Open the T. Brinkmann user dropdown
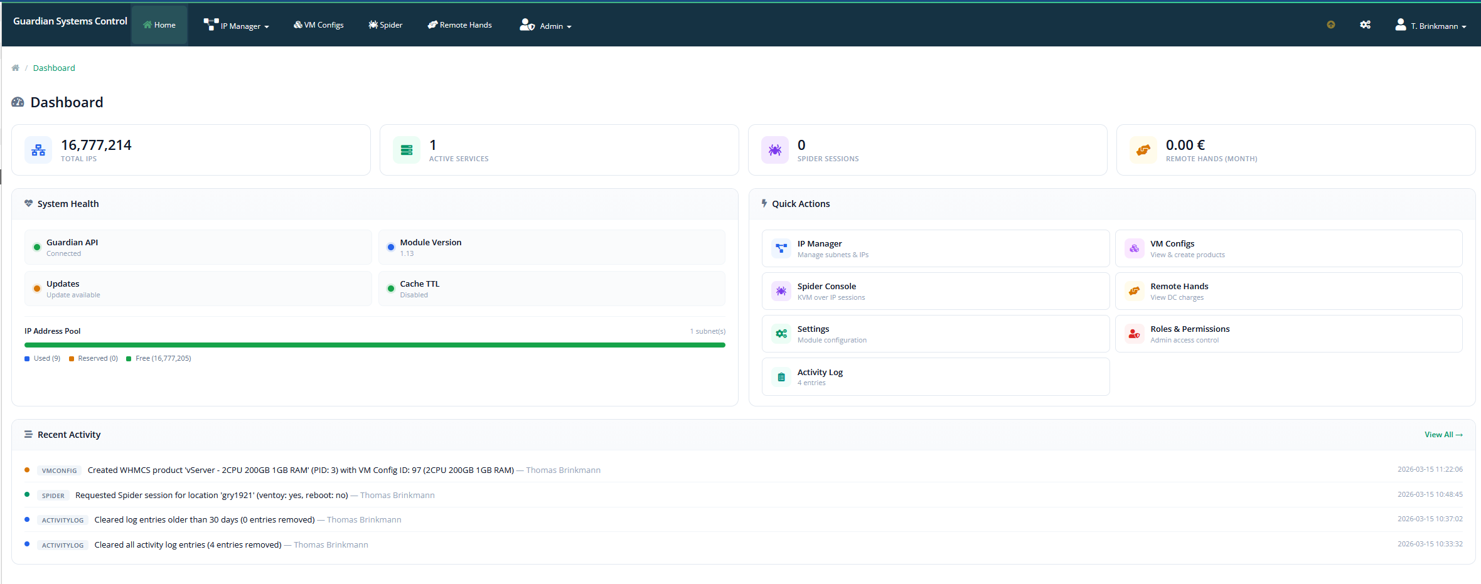Viewport: 1481px width, 584px height. click(1431, 25)
